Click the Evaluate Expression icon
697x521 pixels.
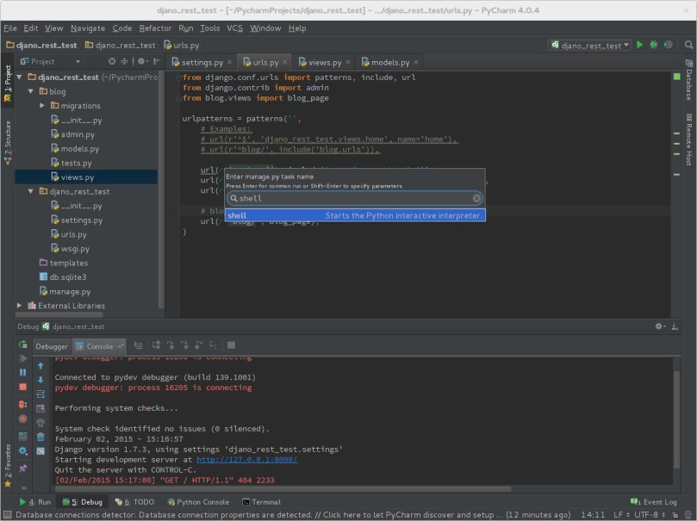(231, 345)
